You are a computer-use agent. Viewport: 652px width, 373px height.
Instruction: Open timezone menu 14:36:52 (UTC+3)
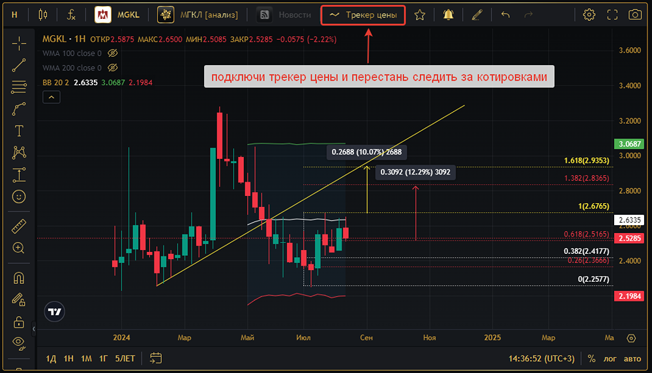(541, 359)
